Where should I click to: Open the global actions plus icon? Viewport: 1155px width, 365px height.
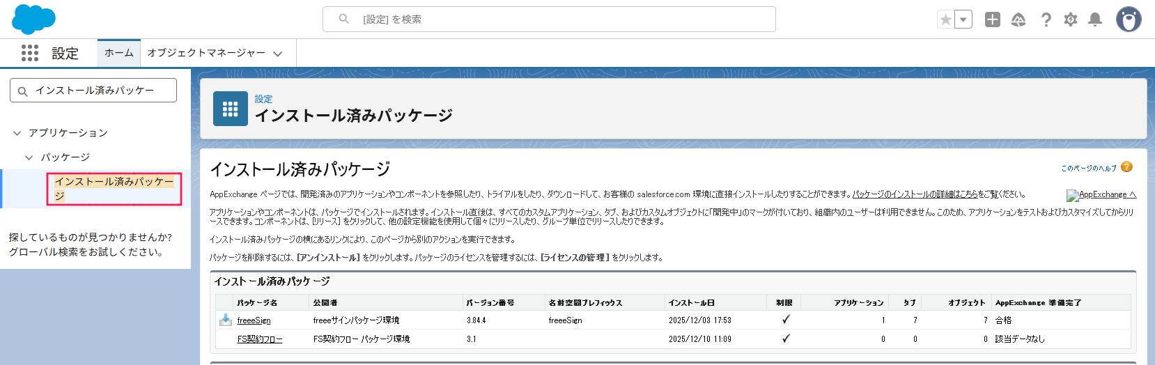coord(993,20)
